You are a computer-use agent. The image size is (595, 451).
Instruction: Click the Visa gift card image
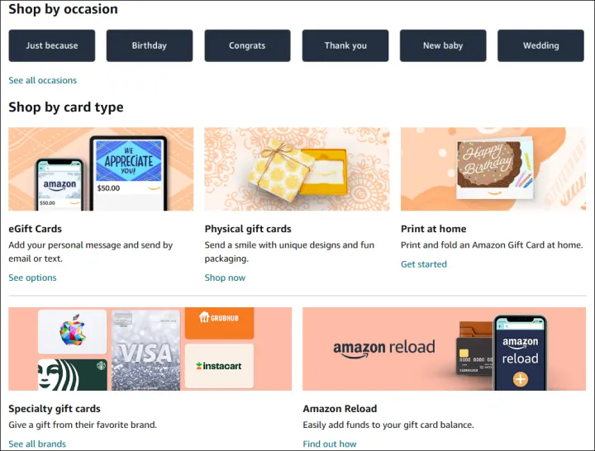pyautogui.click(x=146, y=351)
